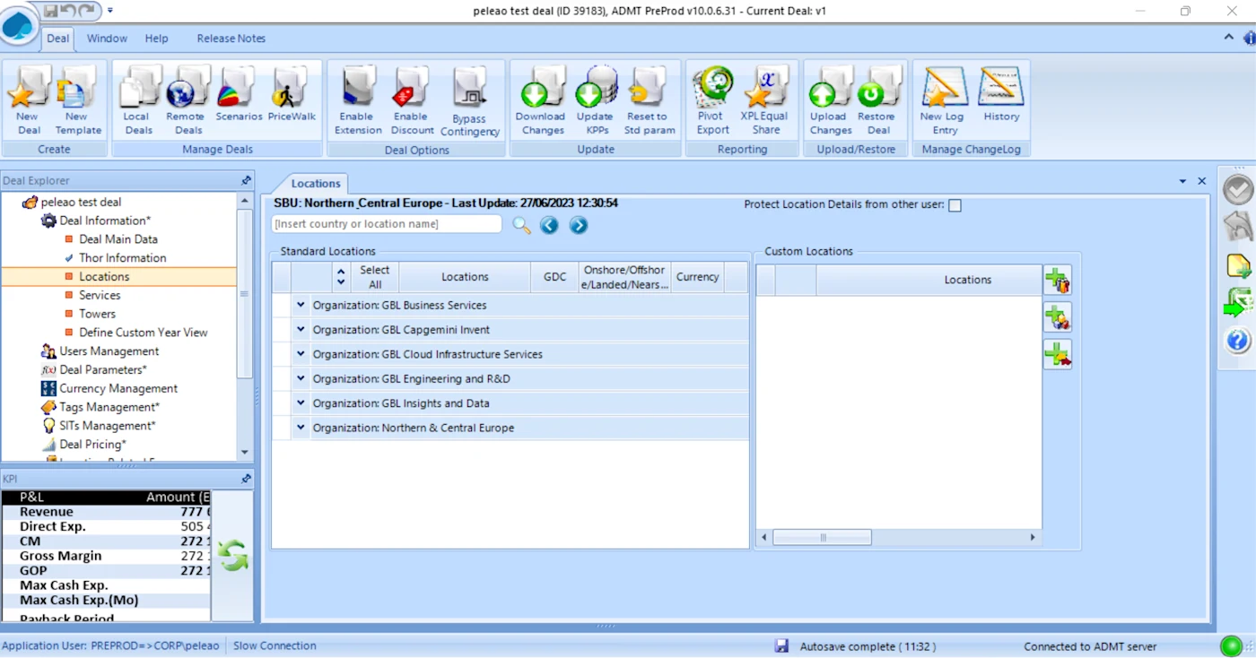Viewport: 1256px width, 658px height.
Task: Open the change log History
Action: 1001,95
